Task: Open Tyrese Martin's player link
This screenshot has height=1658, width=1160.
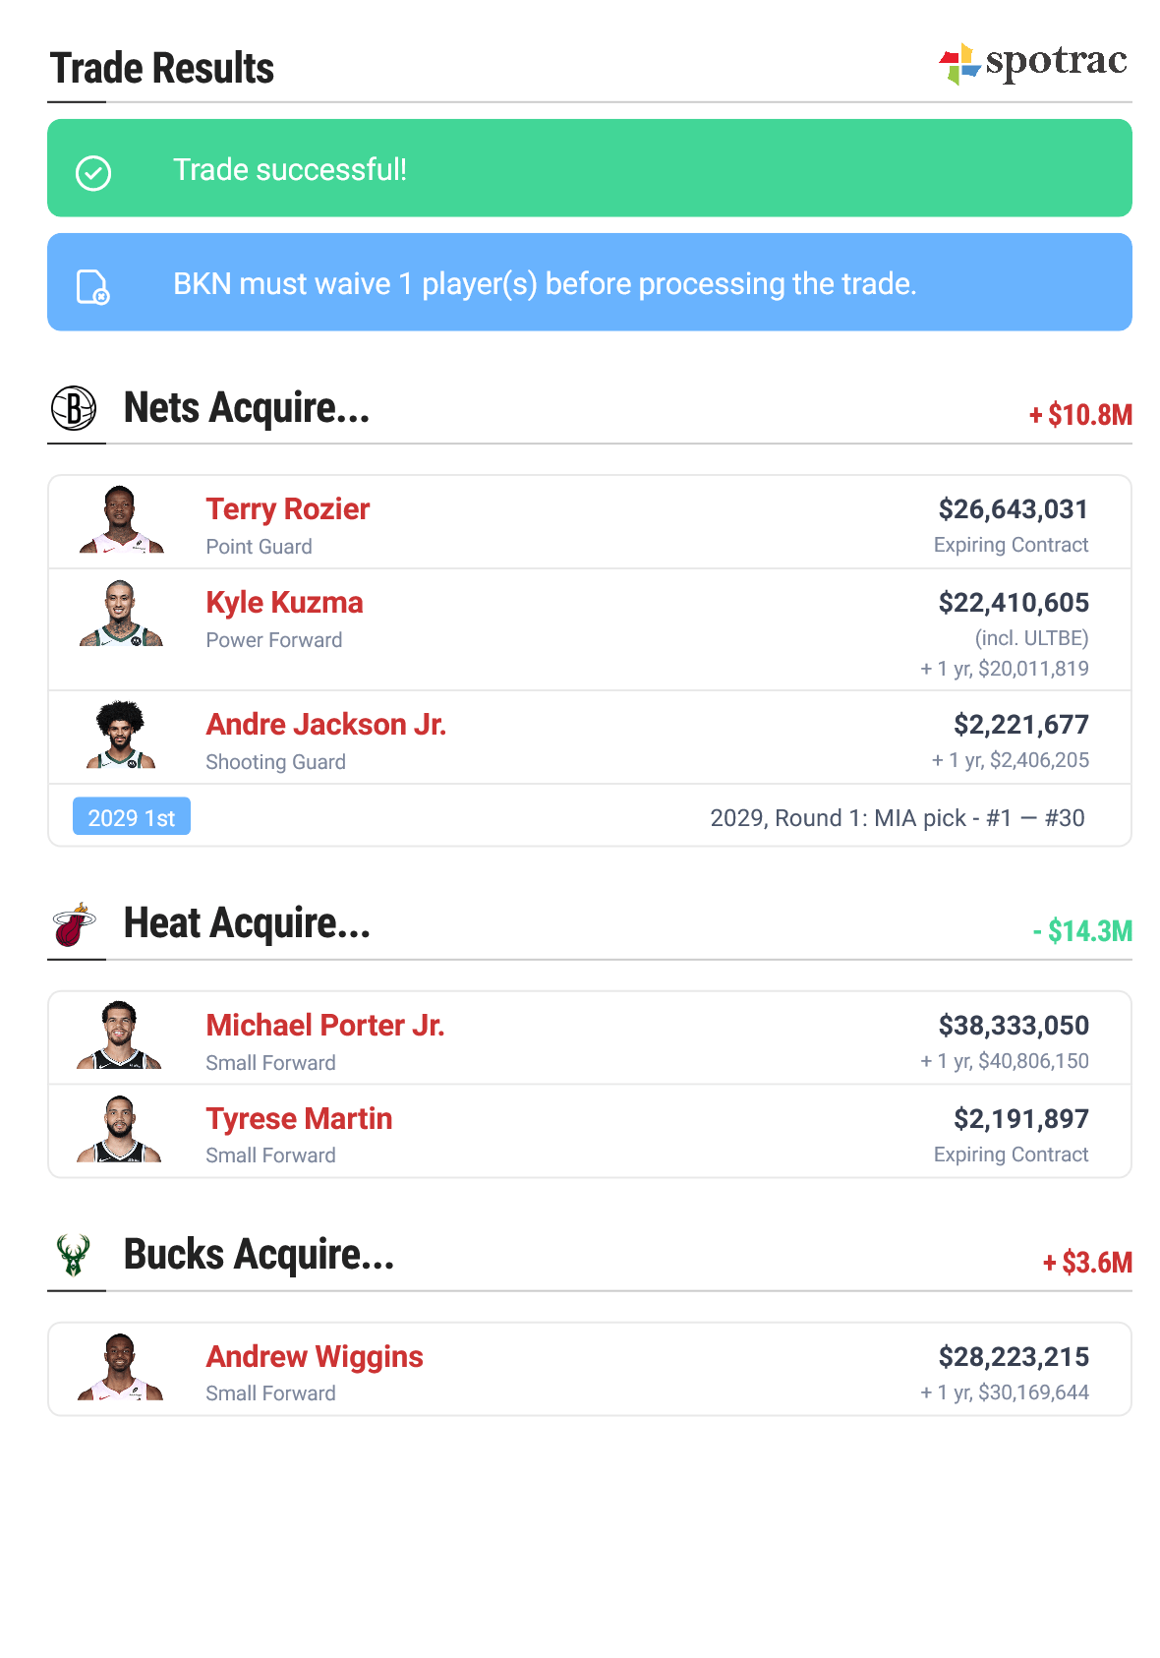Action: (x=299, y=1119)
